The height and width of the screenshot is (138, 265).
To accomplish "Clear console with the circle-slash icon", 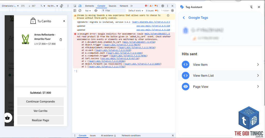I will pos(80,10).
